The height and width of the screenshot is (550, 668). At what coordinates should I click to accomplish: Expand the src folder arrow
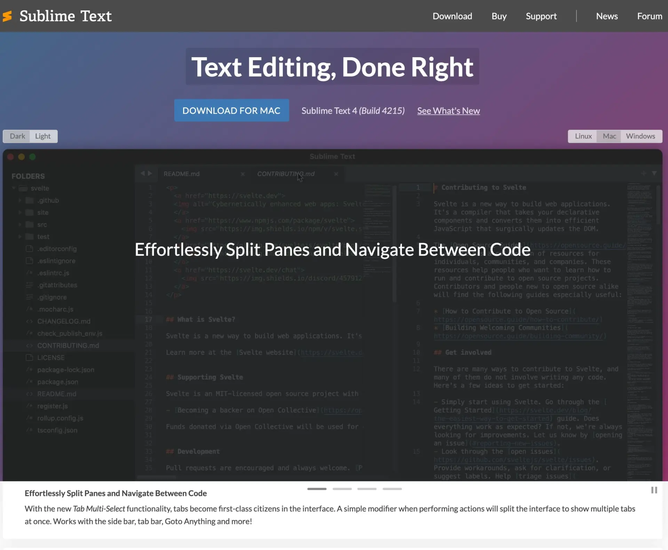(x=20, y=225)
